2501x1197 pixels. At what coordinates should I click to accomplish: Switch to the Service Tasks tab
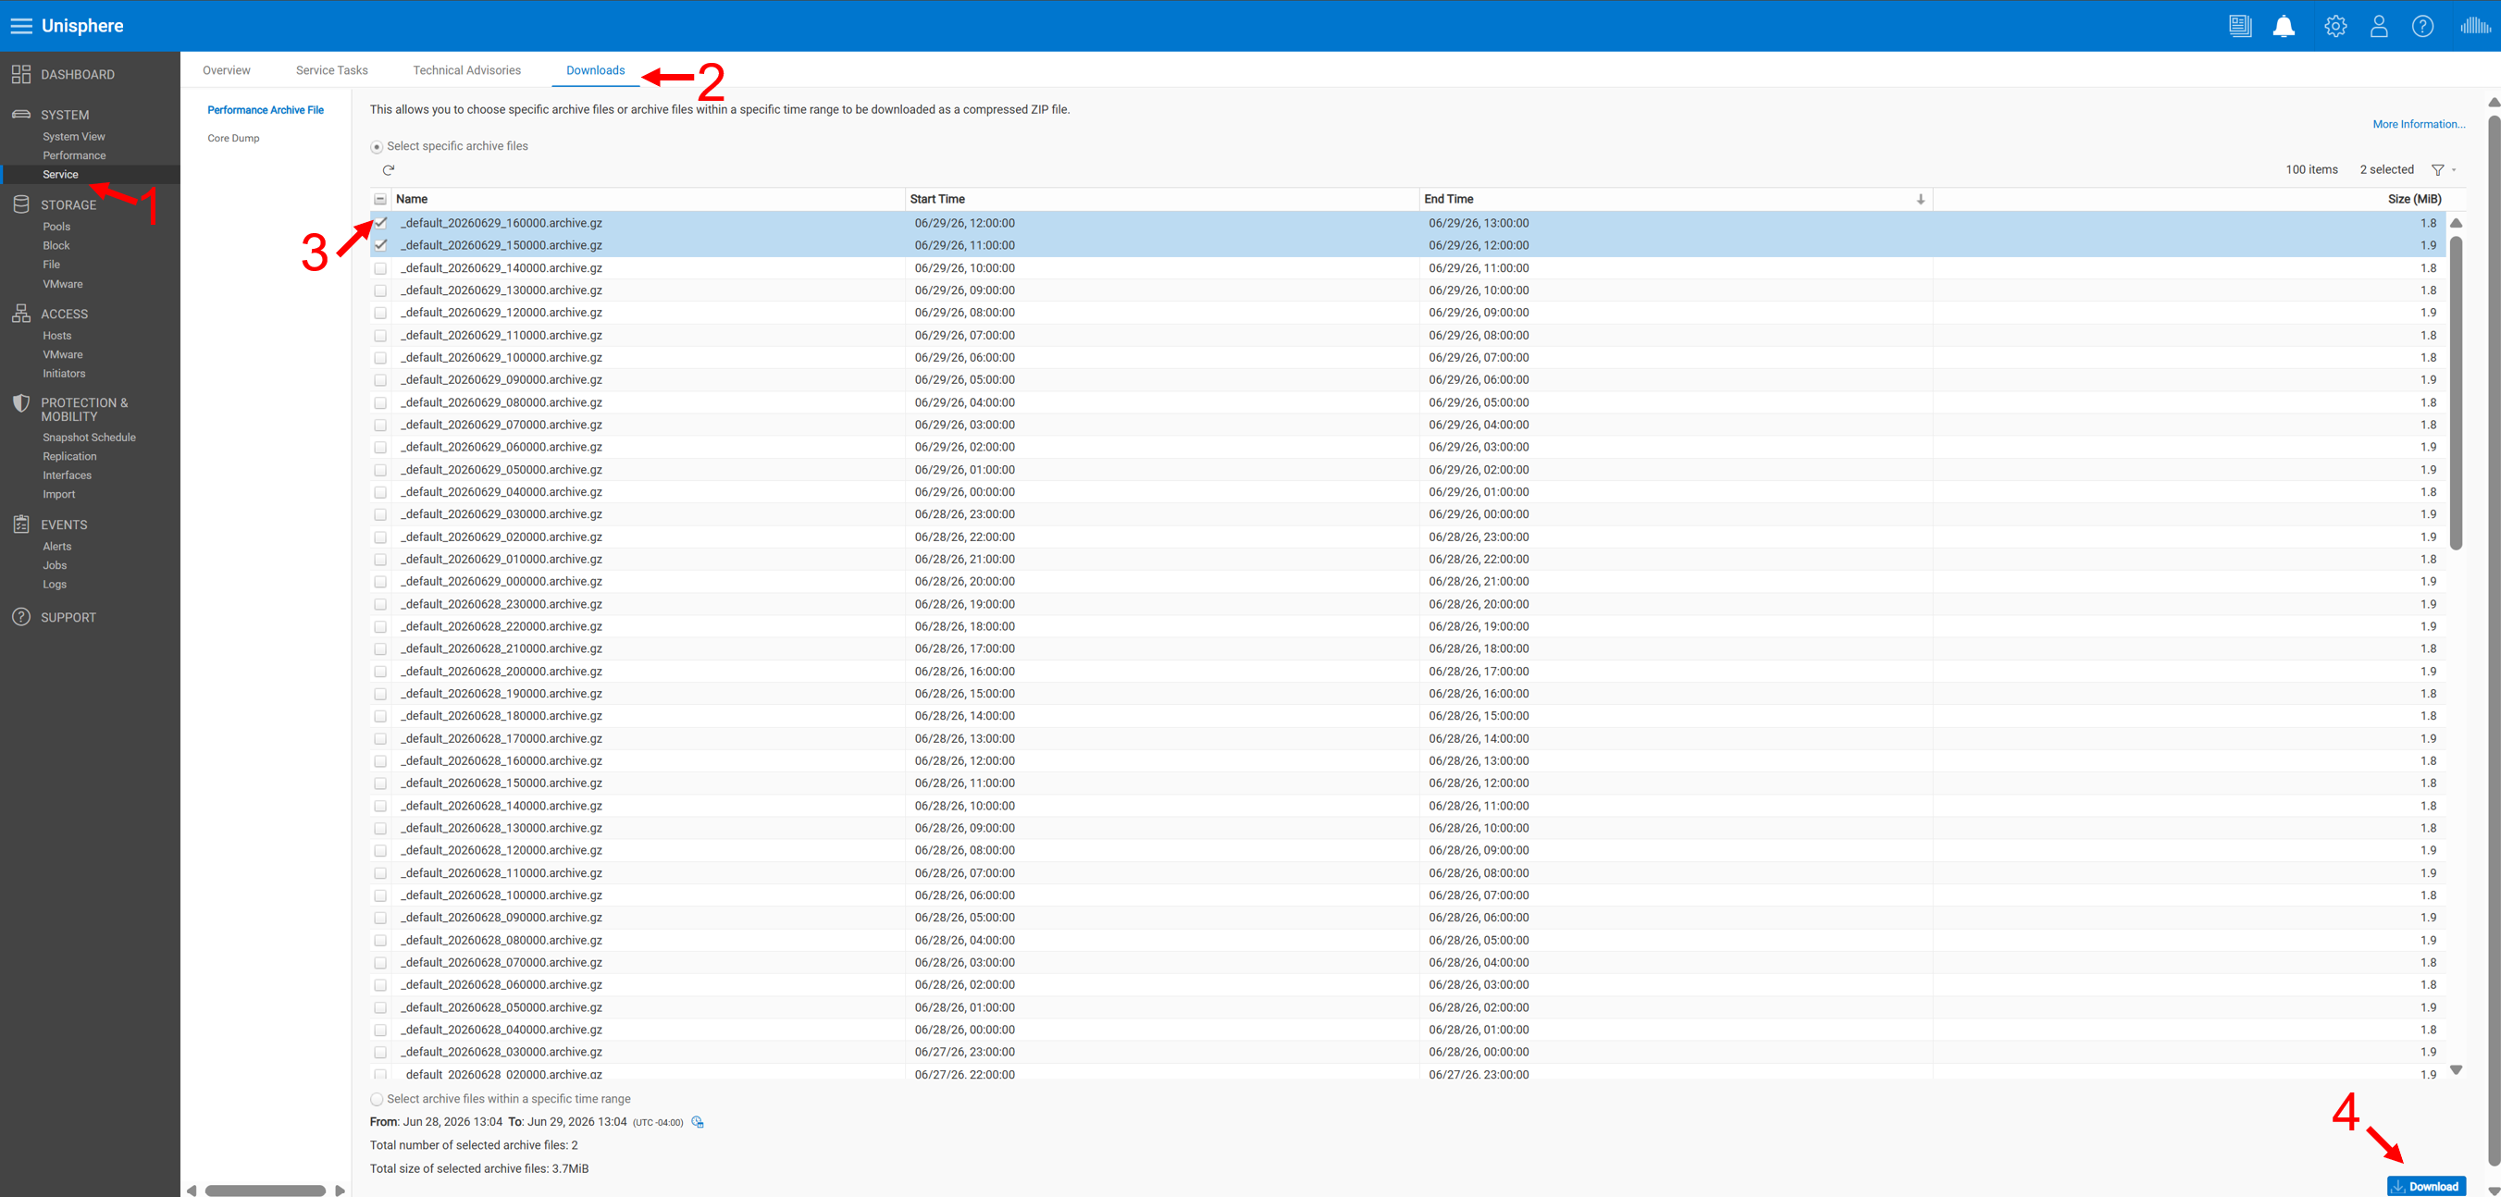pyautogui.click(x=332, y=70)
